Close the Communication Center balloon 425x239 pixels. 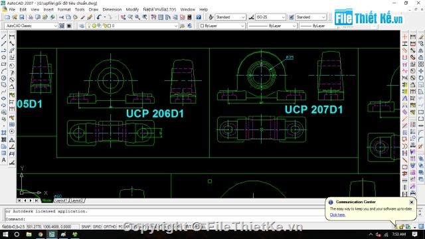tap(412, 202)
